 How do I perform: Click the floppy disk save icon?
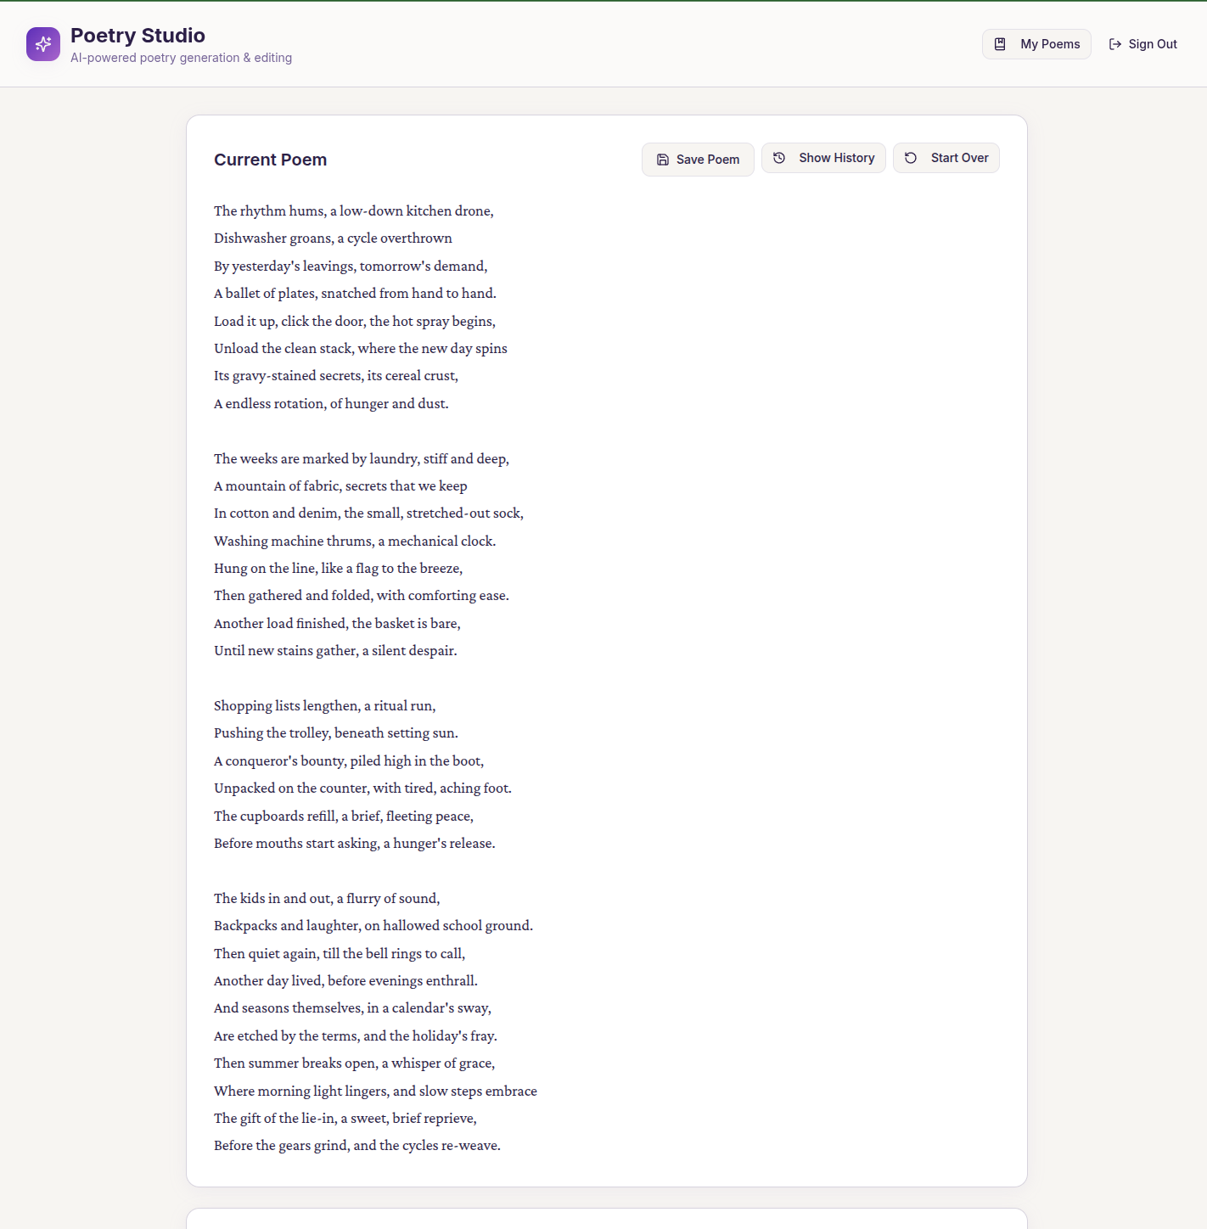pos(663,160)
